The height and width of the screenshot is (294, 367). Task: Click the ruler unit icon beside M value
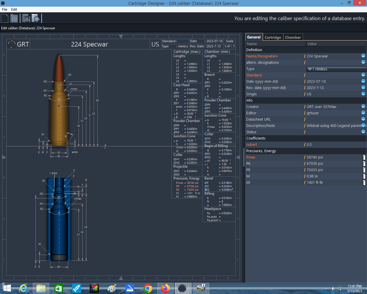pyautogui.click(x=364, y=176)
